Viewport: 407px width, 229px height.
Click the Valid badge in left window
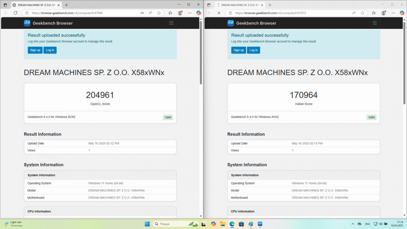click(x=168, y=117)
